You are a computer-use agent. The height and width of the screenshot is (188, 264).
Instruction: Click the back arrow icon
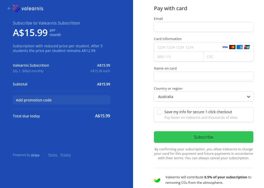point(9,8)
